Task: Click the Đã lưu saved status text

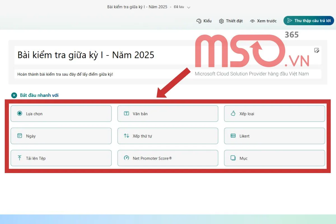Action: tap(179, 7)
